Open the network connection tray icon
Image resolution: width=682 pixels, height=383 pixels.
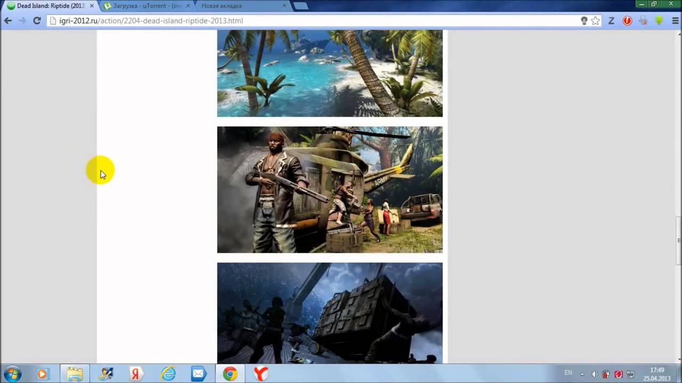[631, 374]
